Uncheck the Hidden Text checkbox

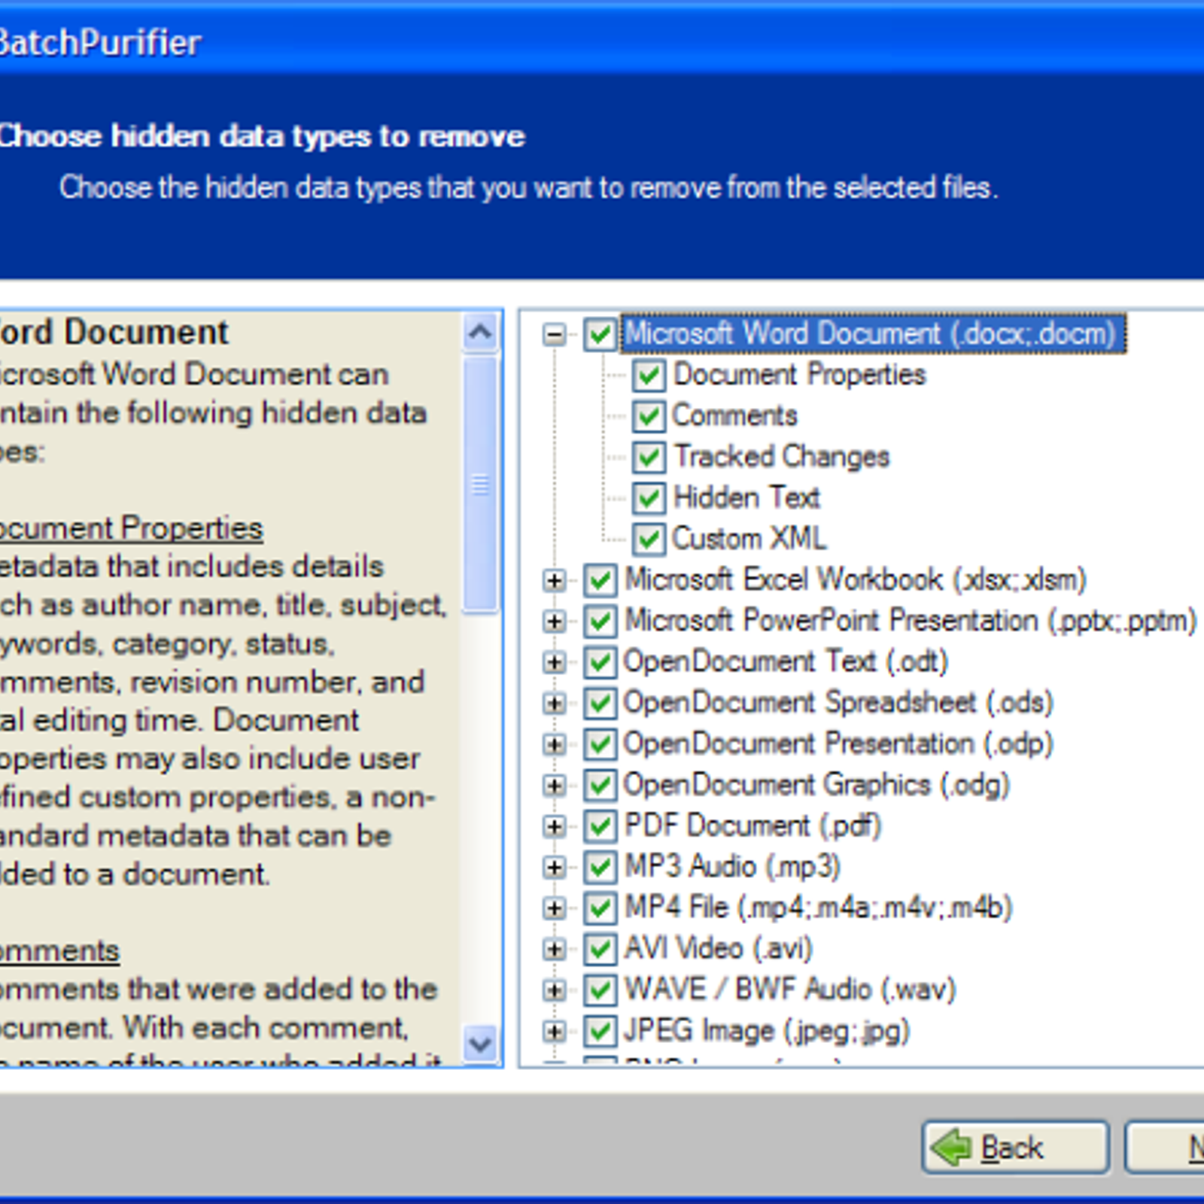coord(648,498)
